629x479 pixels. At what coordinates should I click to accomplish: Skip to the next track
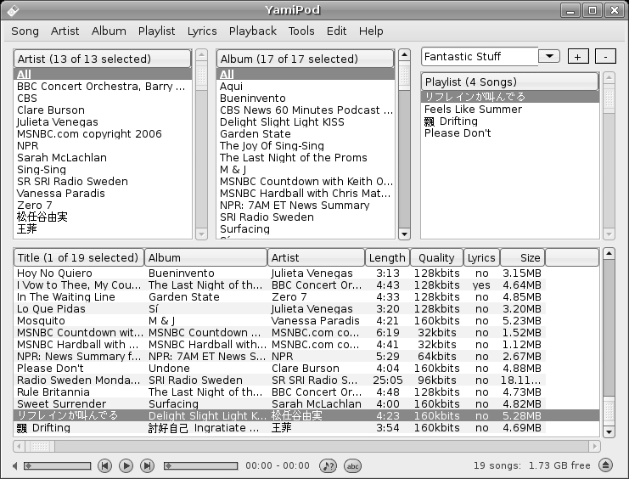click(147, 465)
